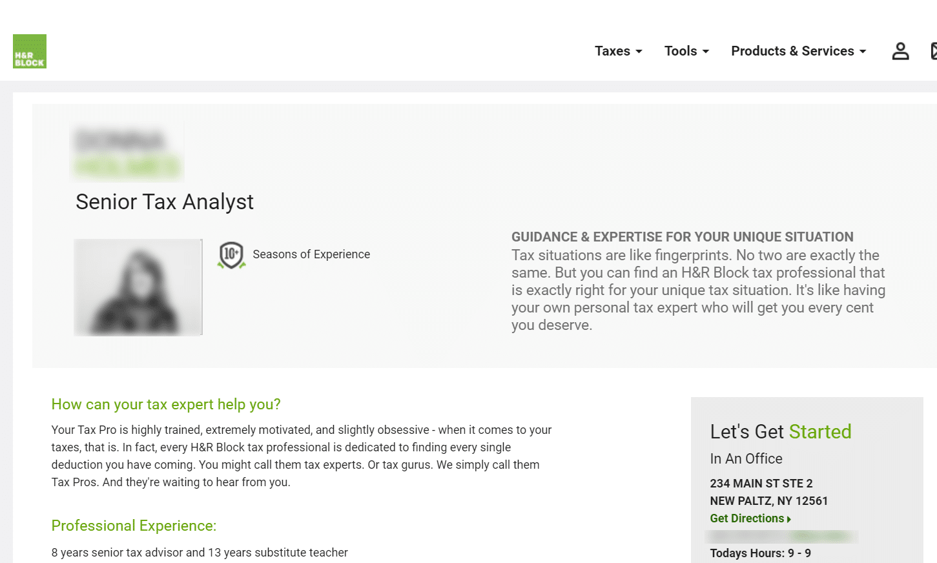Viewport: 937px width, 563px height.
Task: Expand the Taxes dropdown arrow
Action: [x=639, y=52]
